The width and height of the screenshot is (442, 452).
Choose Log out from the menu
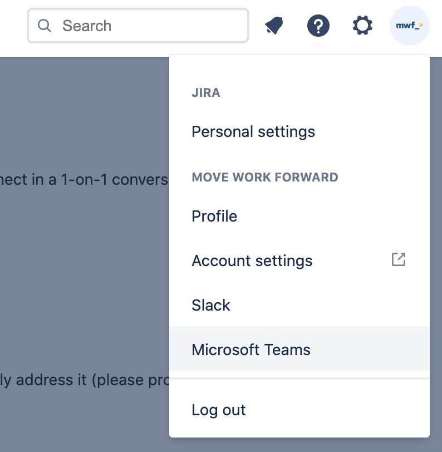click(299, 410)
